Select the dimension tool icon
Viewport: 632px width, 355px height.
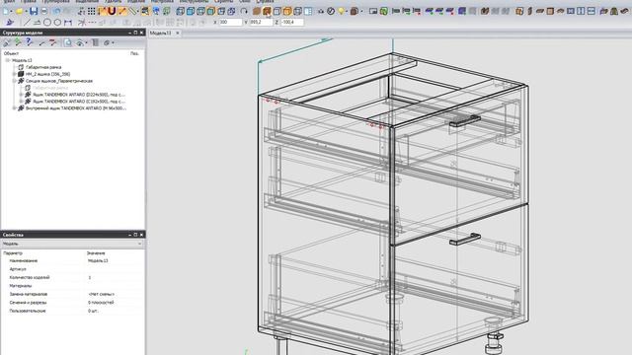pyautogui.click(x=68, y=23)
